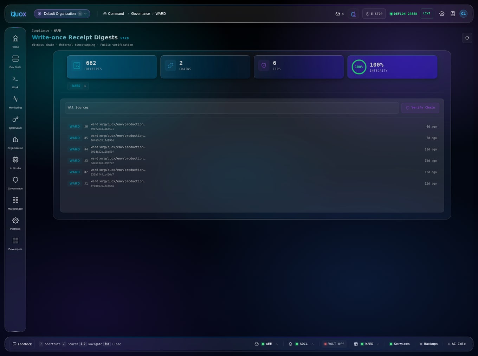Open the Compliance breadcrumb link
The height and width of the screenshot is (356, 478).
tap(40, 31)
